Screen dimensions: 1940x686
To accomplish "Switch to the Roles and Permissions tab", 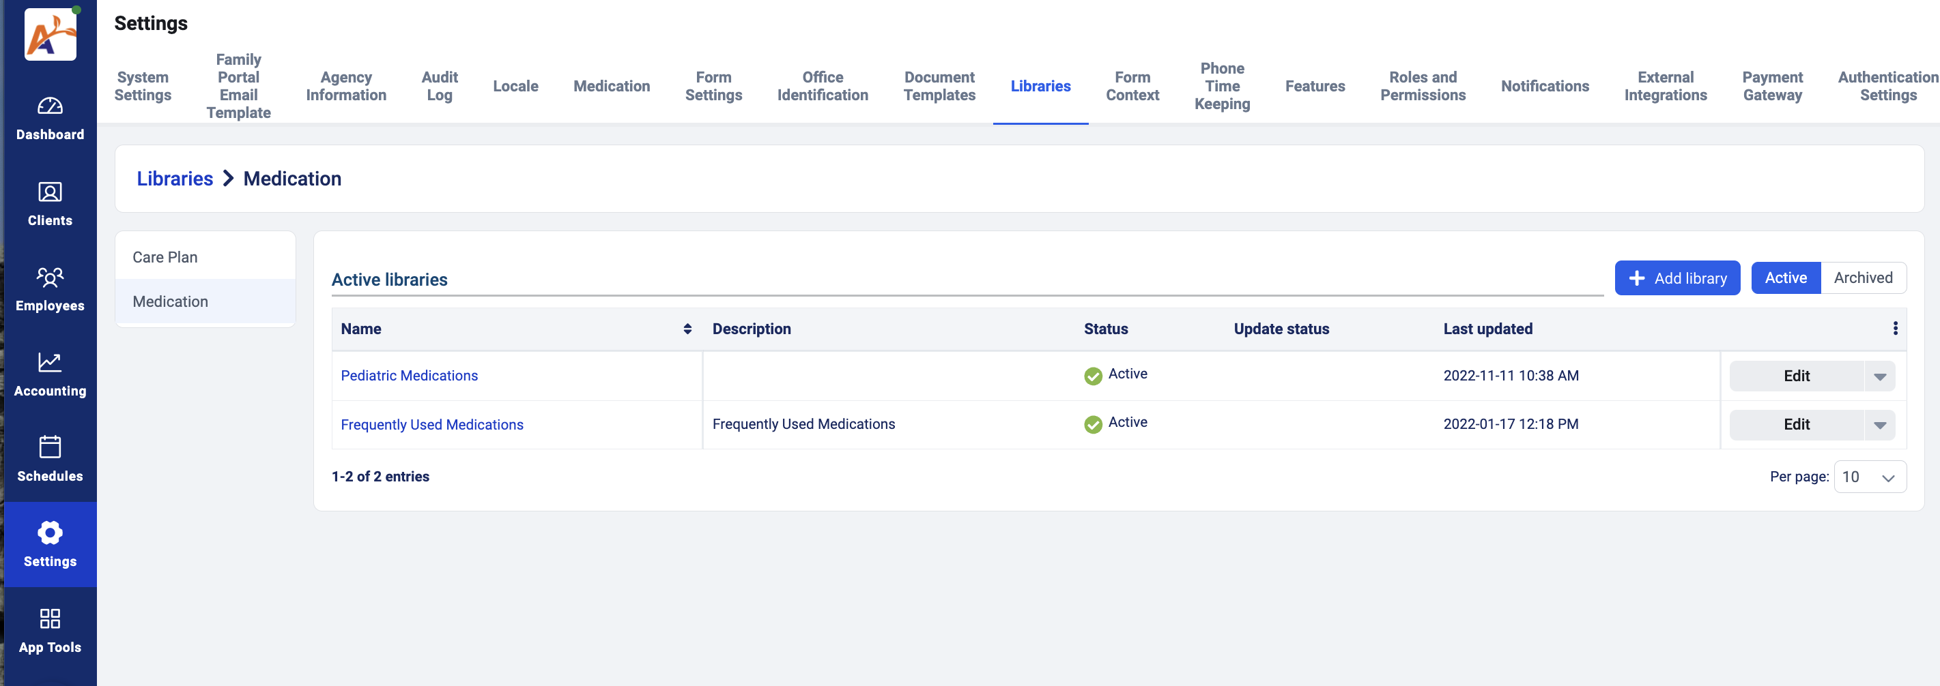I will pos(1422,87).
